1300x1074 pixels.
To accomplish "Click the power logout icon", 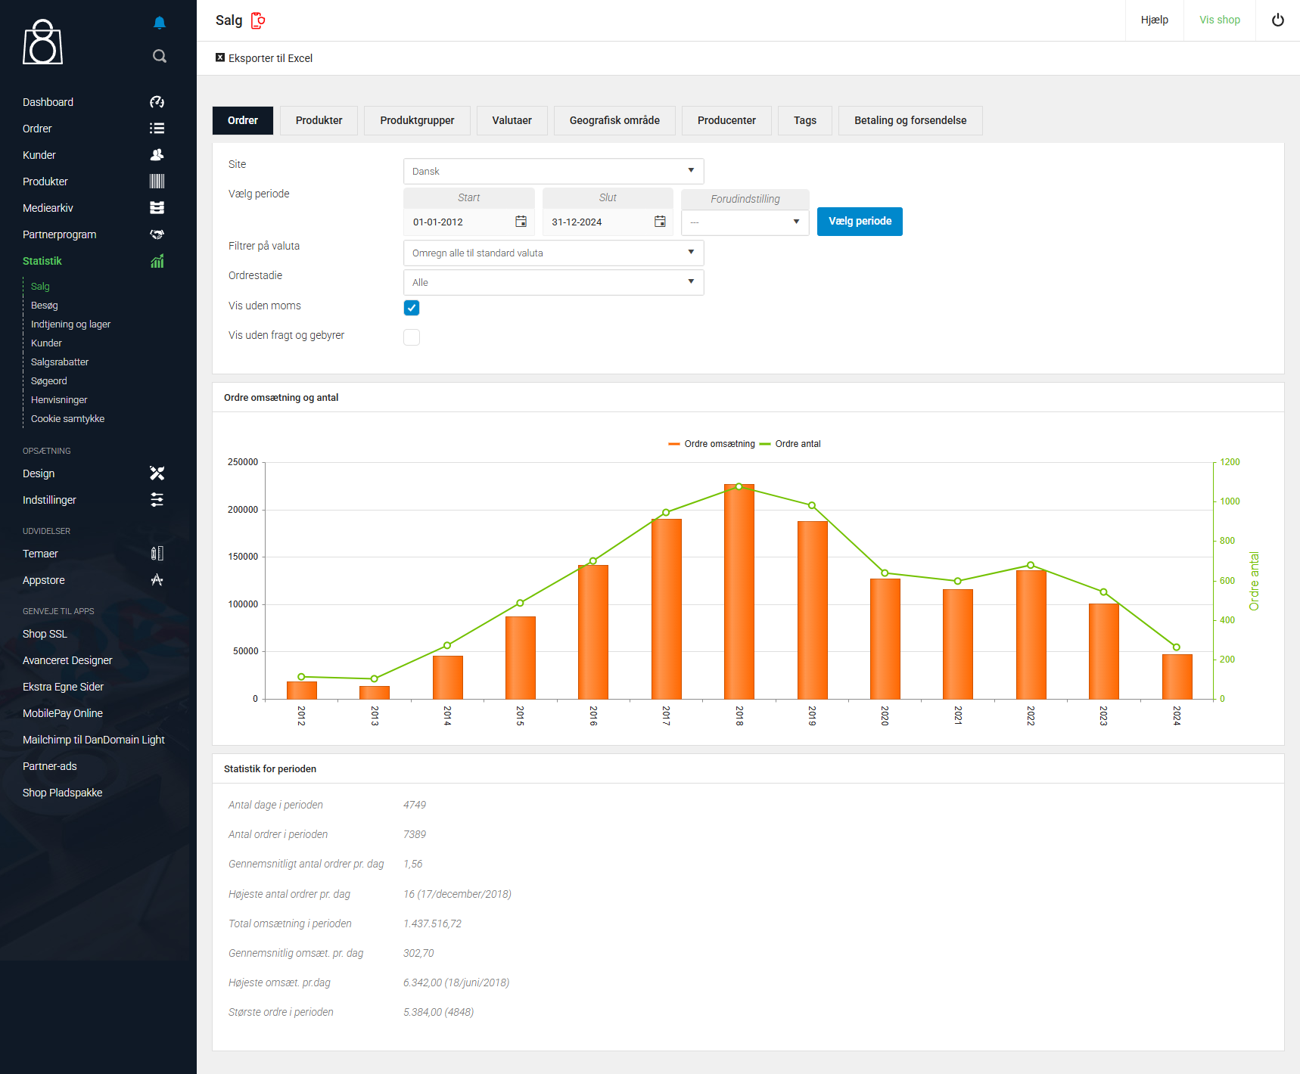I will [1277, 20].
